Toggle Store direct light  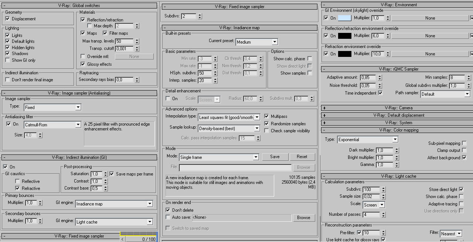(461, 190)
